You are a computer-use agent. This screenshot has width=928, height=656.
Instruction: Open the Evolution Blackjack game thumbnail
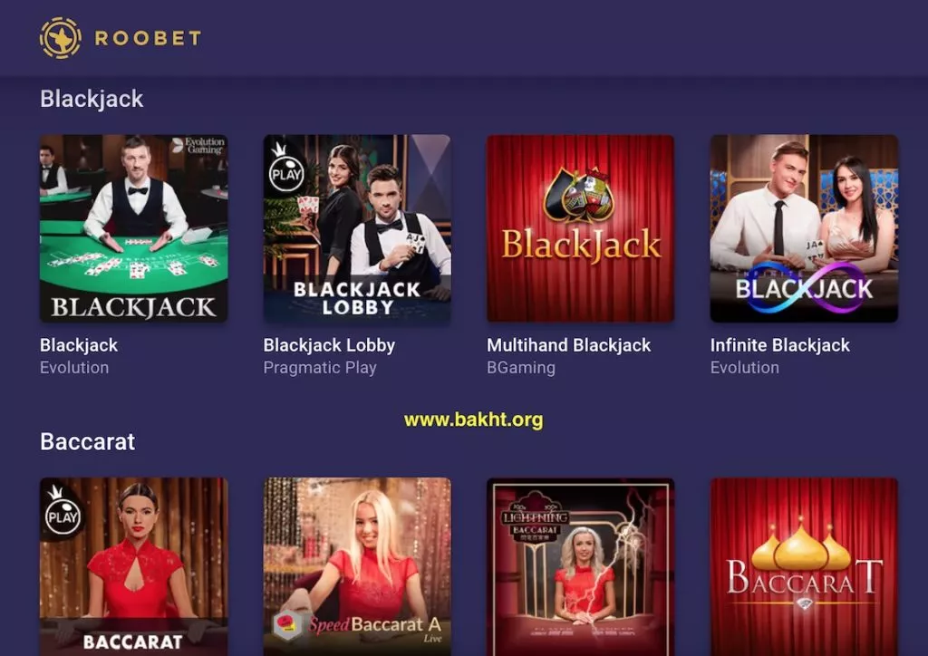(x=134, y=228)
